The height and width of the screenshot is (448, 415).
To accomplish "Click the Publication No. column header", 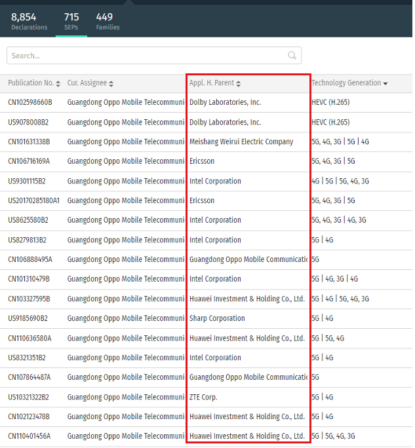I will [31, 83].
